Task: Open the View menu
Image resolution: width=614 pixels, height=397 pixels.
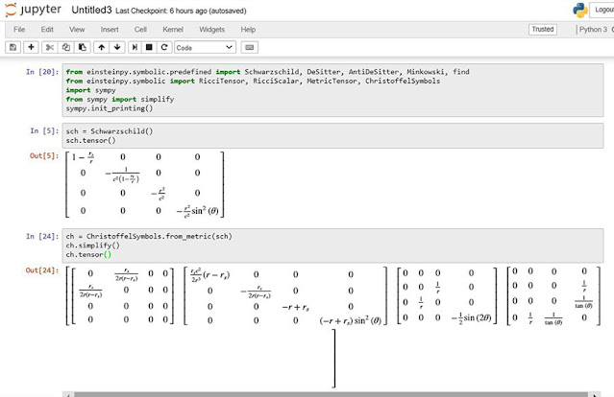Action: [77, 30]
